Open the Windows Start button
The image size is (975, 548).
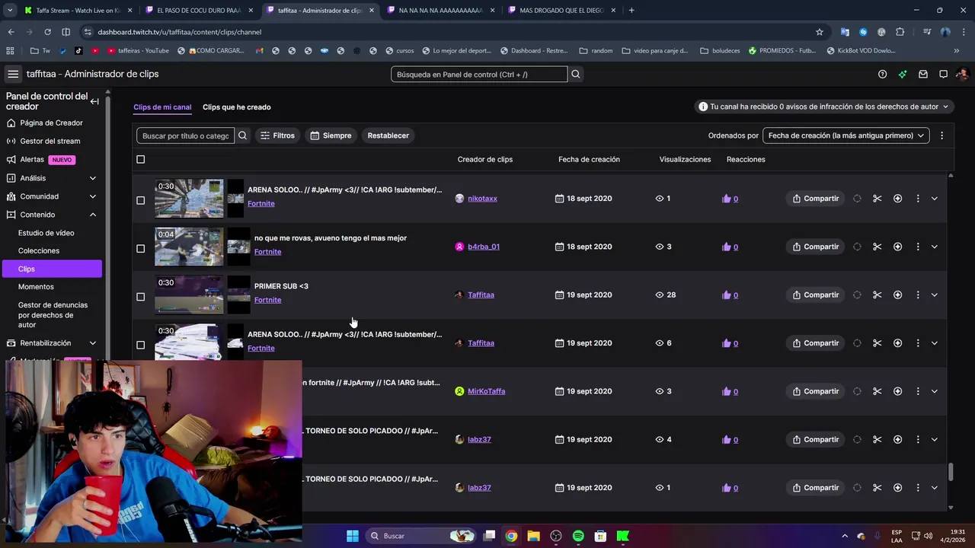pos(353,536)
